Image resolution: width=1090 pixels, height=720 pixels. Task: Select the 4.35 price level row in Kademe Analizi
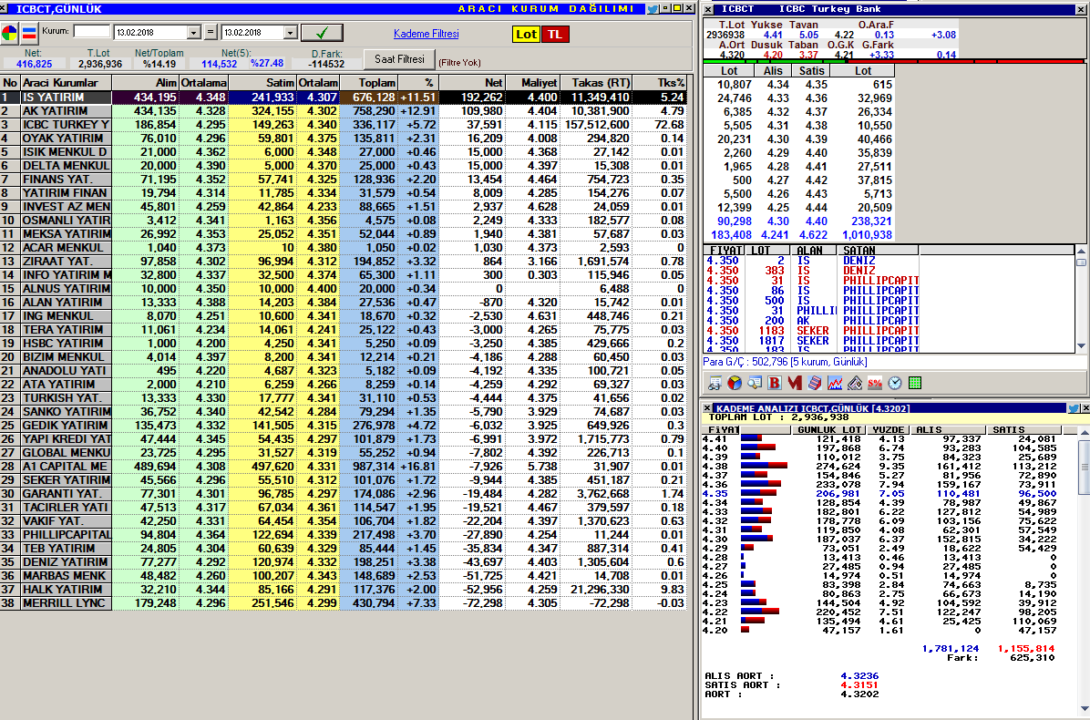coord(879,493)
